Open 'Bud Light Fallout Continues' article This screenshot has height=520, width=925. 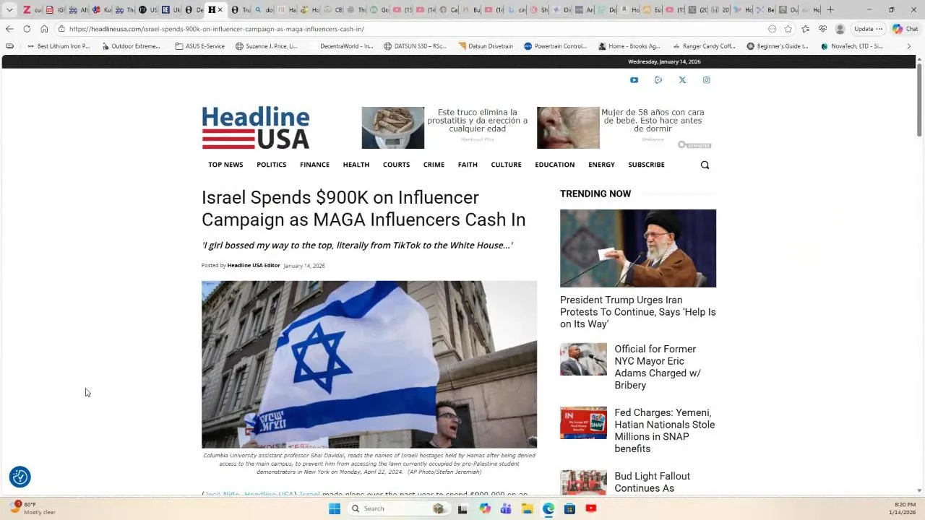(653, 482)
